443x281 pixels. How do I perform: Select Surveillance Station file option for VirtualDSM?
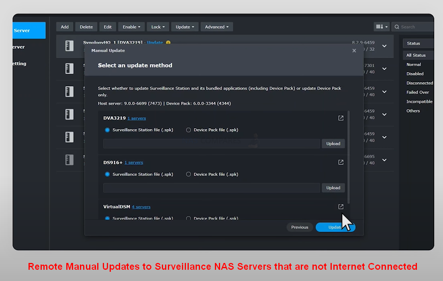click(107, 218)
